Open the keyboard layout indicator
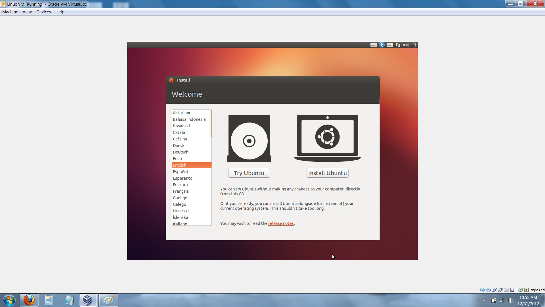This screenshot has width=545, height=307. 390,45
